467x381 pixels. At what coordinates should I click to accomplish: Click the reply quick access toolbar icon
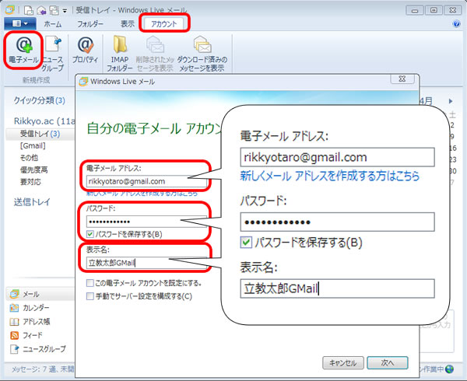coord(41,10)
